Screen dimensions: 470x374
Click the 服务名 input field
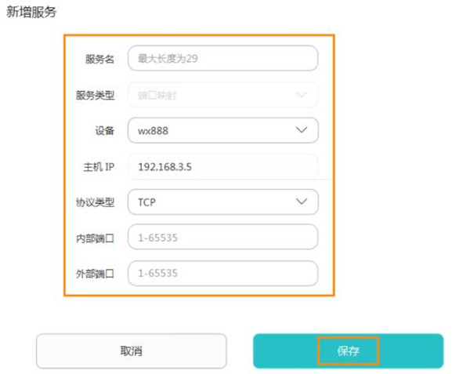click(222, 58)
